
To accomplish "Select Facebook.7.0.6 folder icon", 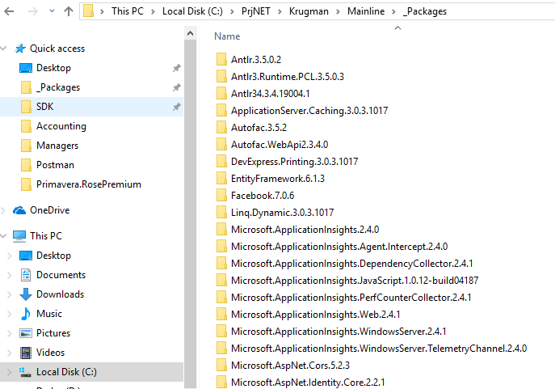I will point(221,196).
